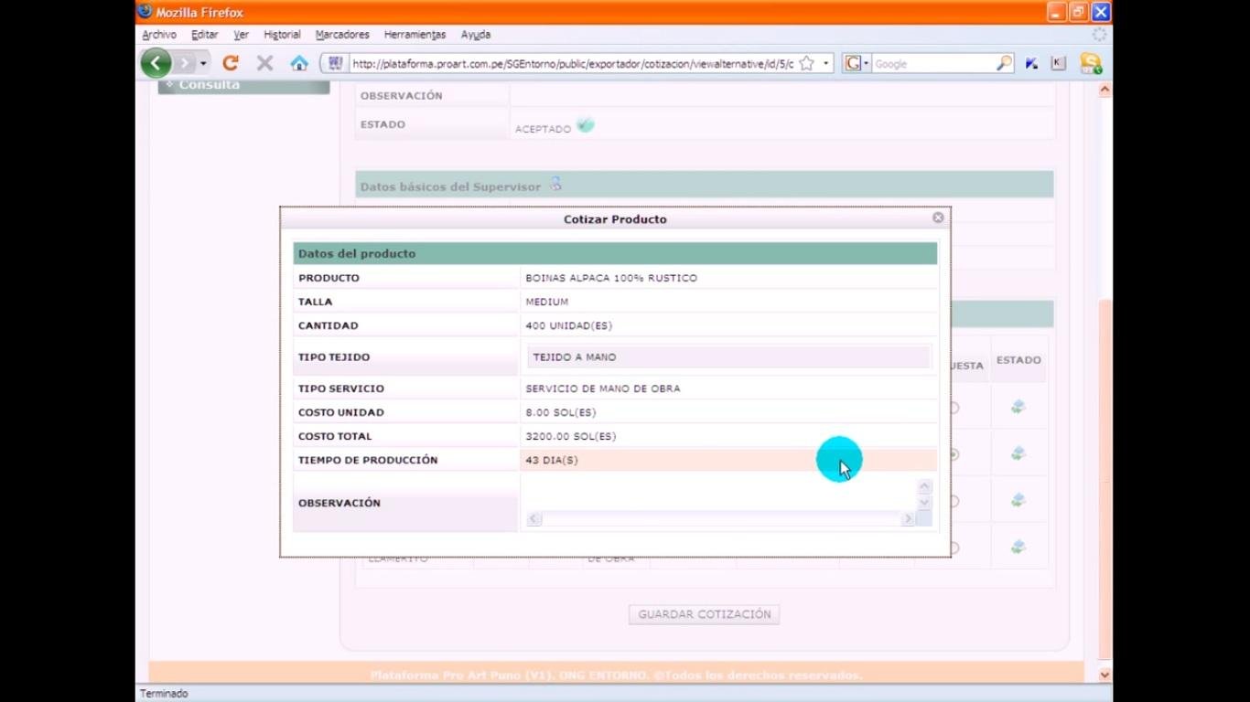Select the radio button in the first RESPUESTA row

click(954, 409)
